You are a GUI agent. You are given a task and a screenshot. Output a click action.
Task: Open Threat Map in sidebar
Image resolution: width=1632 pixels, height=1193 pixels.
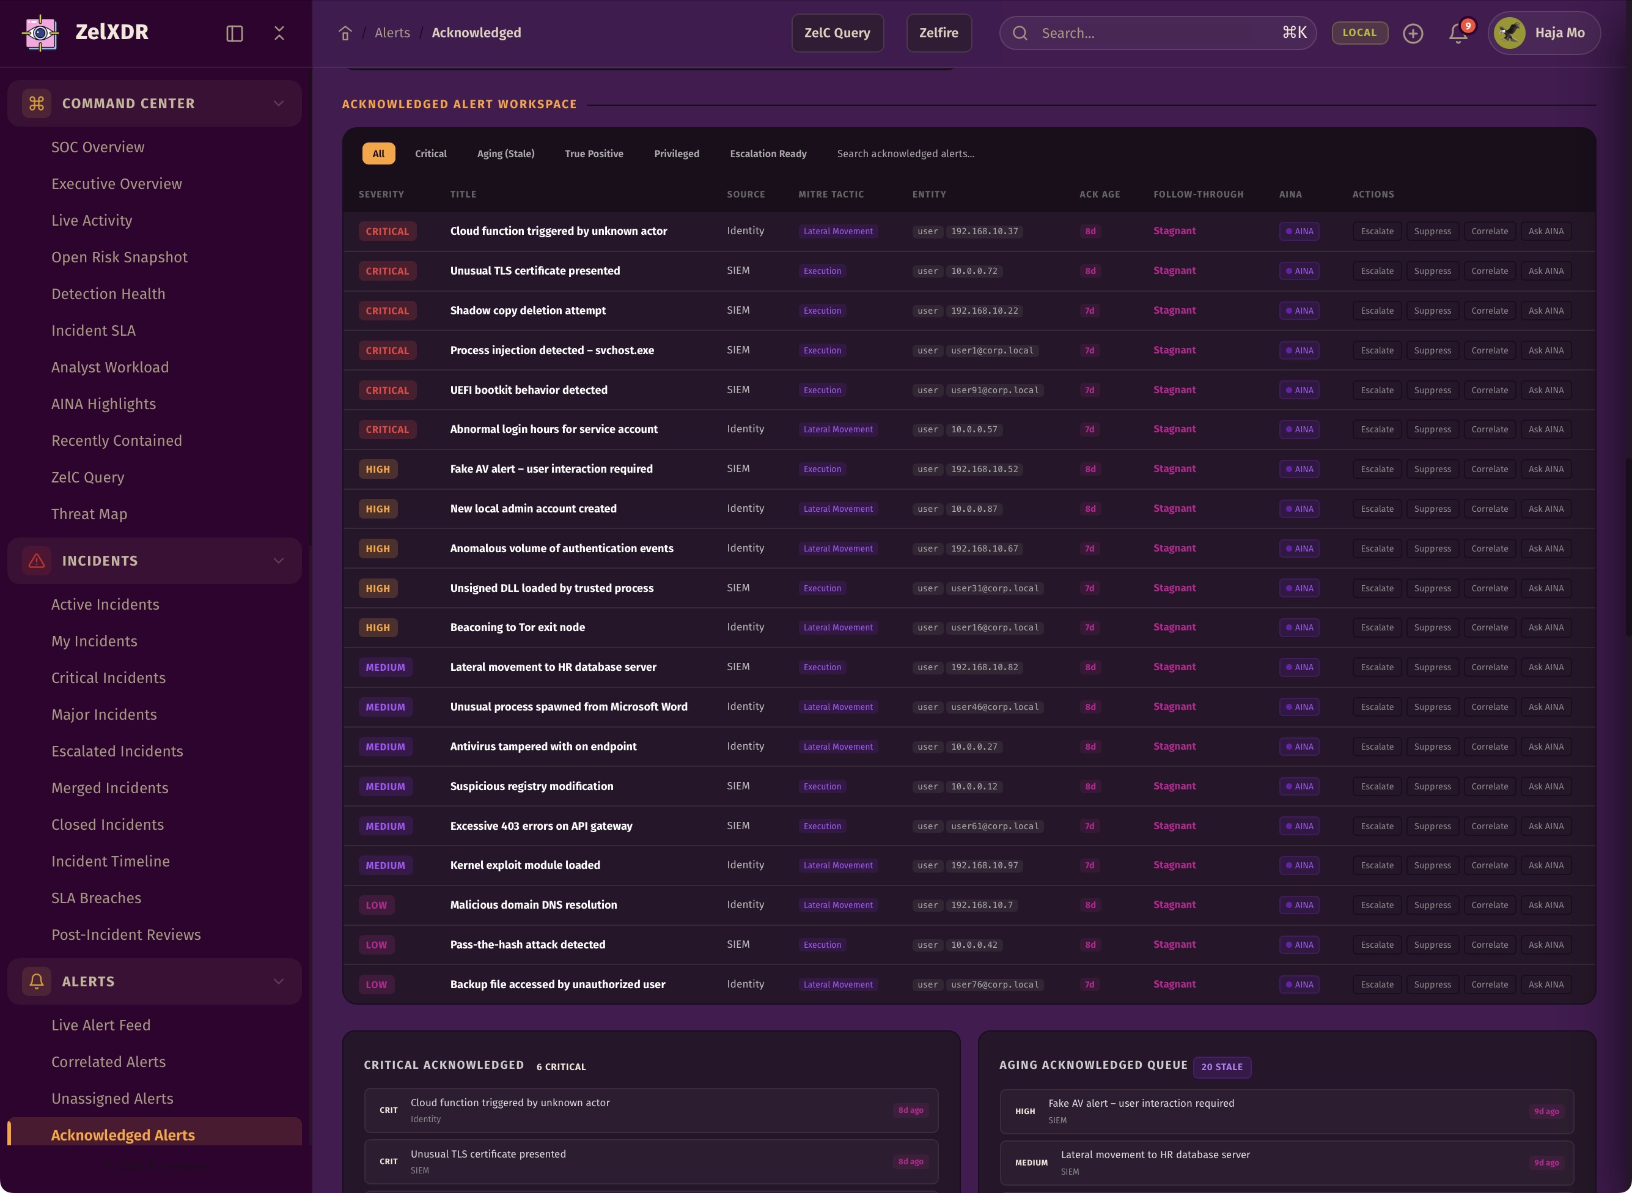pyautogui.click(x=89, y=514)
